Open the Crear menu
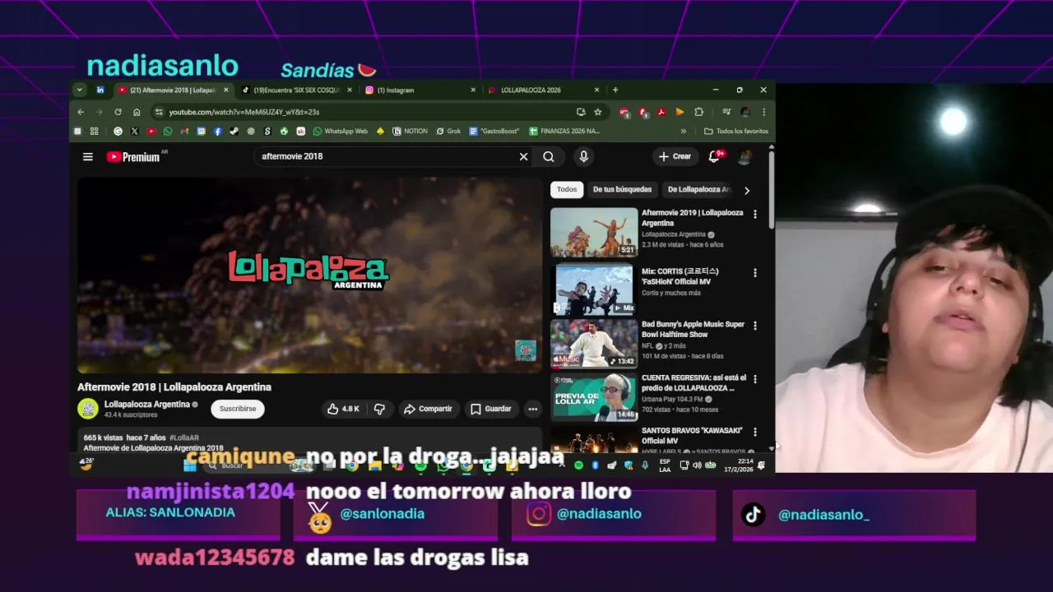 (x=675, y=156)
